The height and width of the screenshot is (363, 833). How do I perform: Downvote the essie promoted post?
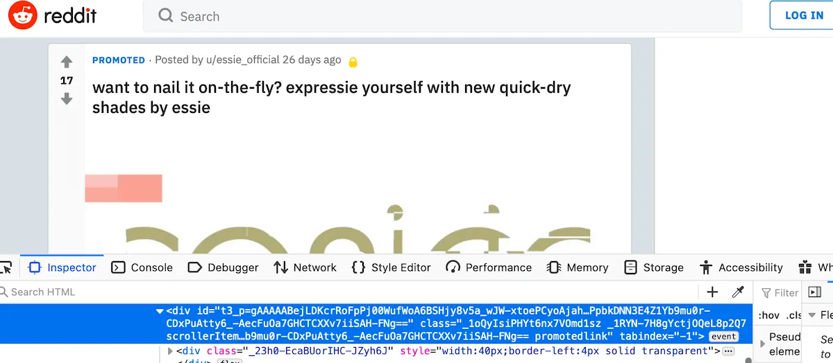pos(67,99)
